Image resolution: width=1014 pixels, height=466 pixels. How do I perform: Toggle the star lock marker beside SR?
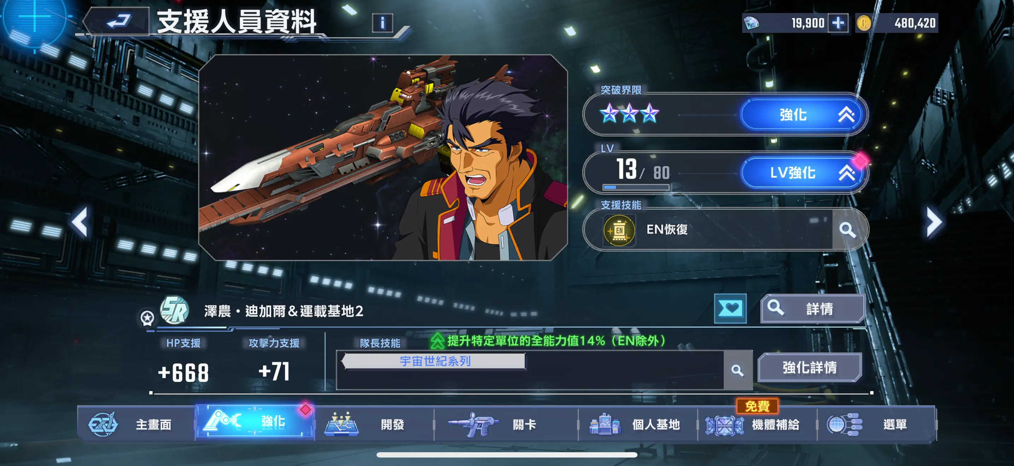[147, 318]
